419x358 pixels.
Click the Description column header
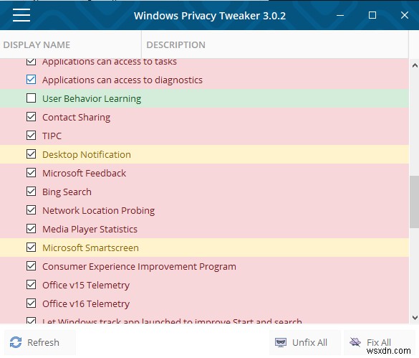point(275,44)
